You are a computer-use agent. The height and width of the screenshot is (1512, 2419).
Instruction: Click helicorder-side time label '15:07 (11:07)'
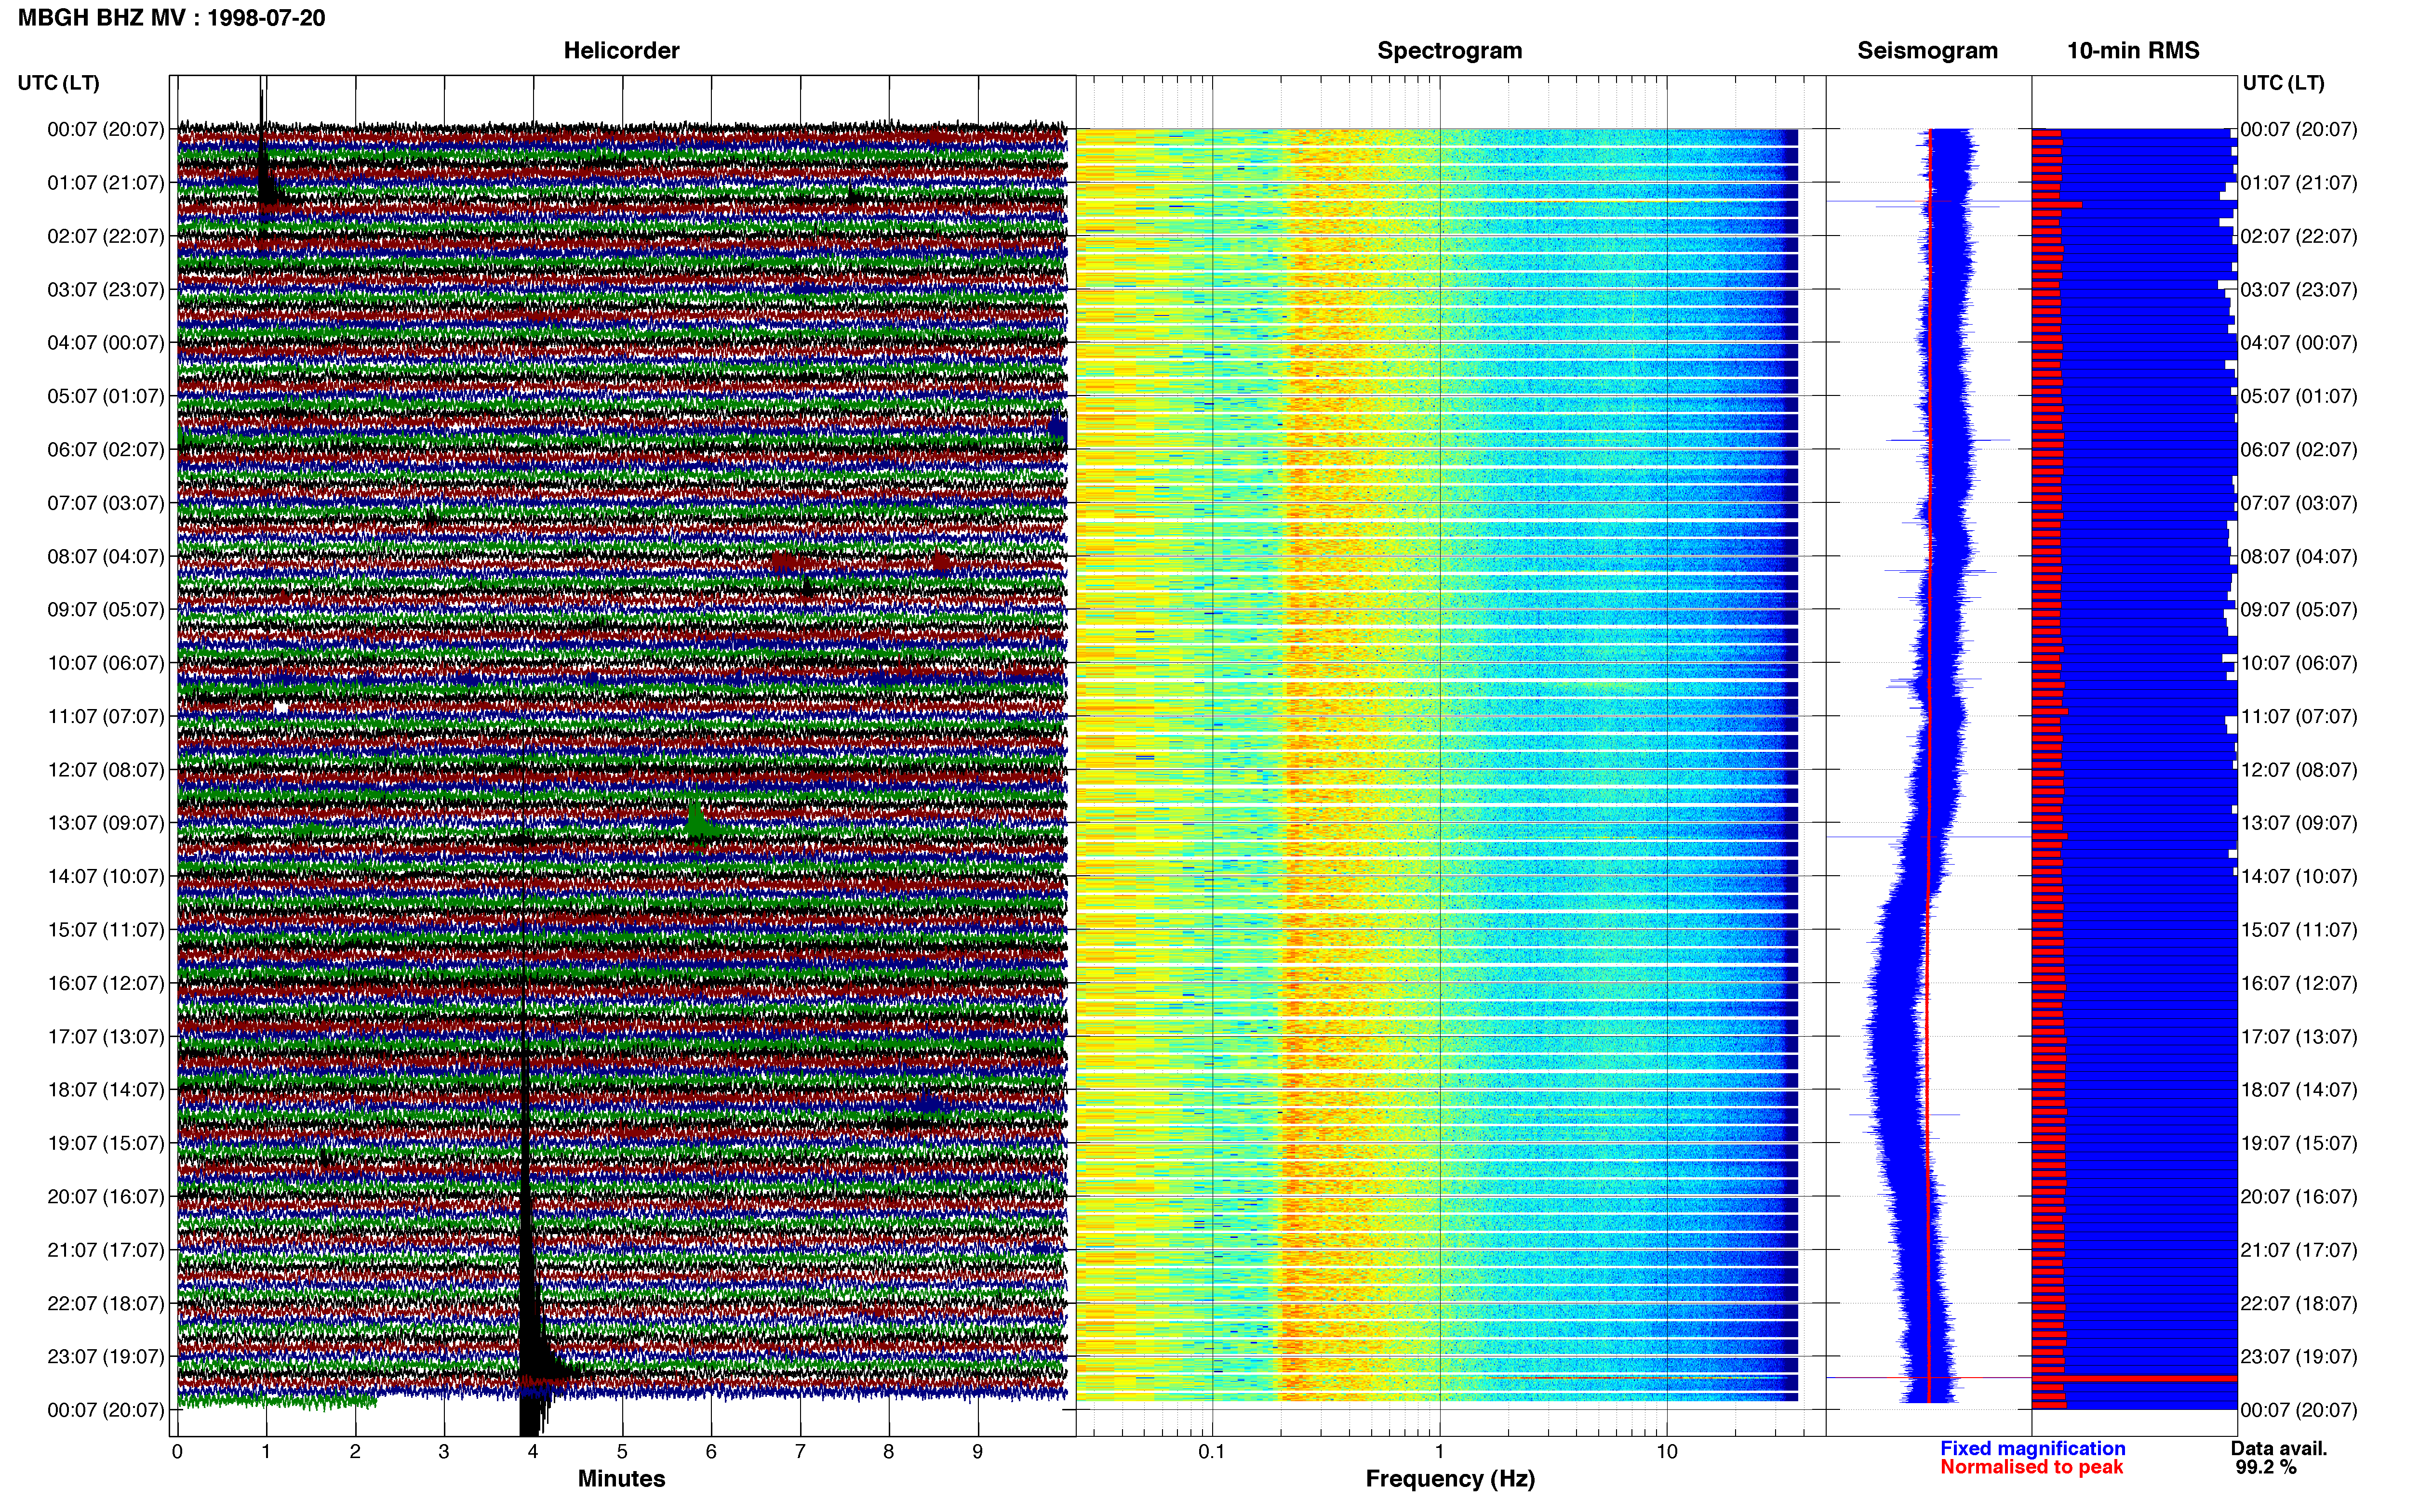[106, 930]
